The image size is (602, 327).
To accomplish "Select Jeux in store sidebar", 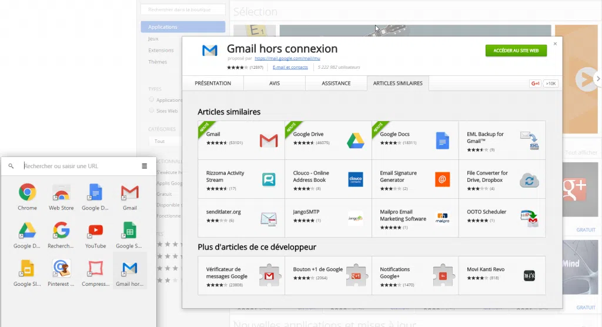I will coord(153,38).
